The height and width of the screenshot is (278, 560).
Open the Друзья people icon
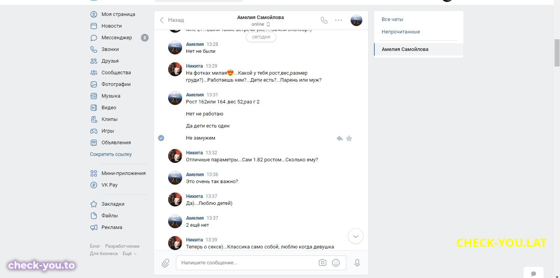[93, 61]
